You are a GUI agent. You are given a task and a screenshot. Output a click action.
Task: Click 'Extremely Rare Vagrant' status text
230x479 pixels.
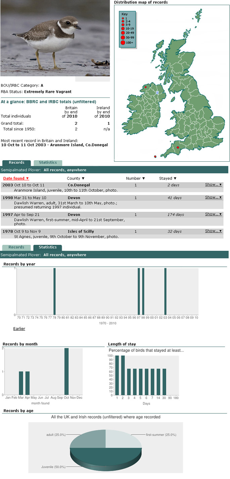(48, 91)
